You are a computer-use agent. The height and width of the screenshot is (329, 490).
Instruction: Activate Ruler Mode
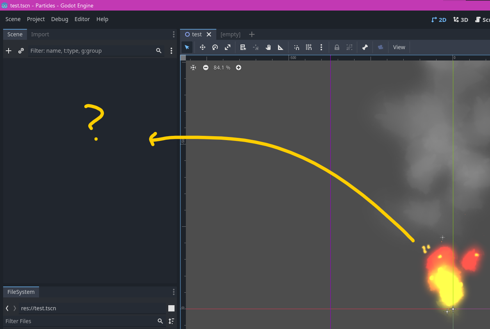point(281,47)
